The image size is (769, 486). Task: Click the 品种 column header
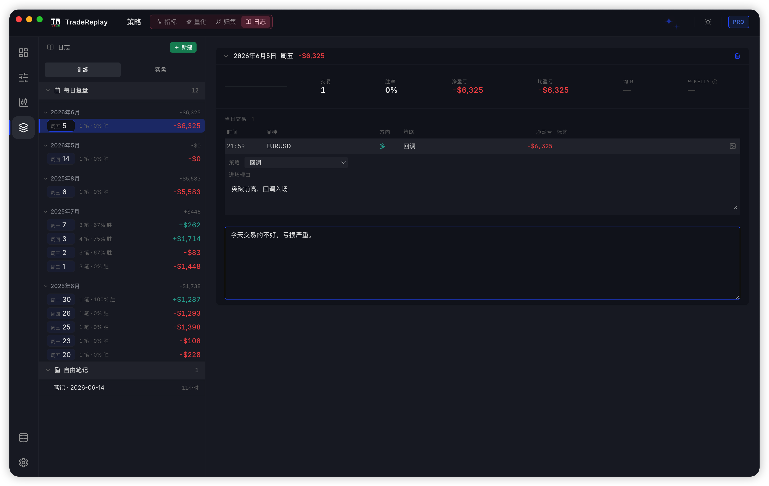pos(272,132)
